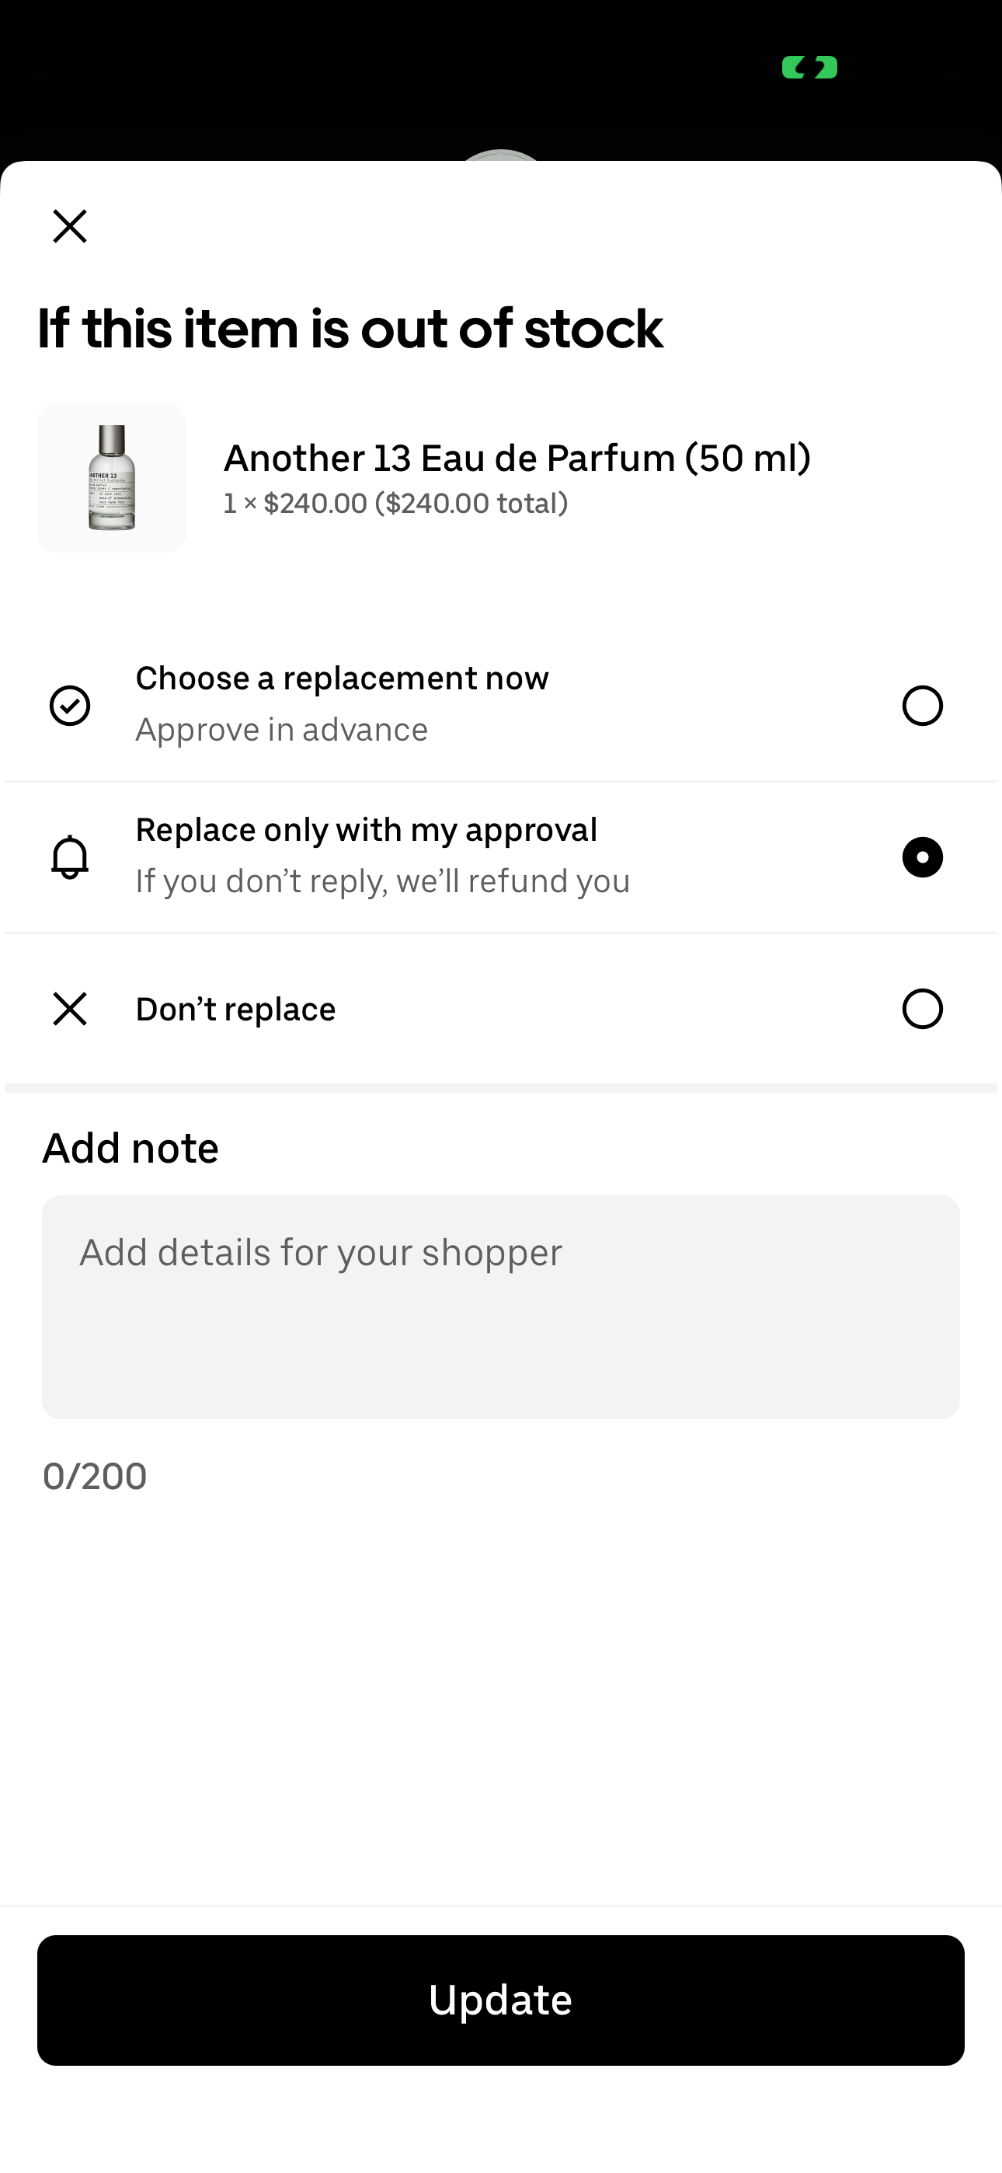Click the If this item is out of stock title
Viewport: 1002px width, 2173px height.
pyautogui.click(x=350, y=329)
